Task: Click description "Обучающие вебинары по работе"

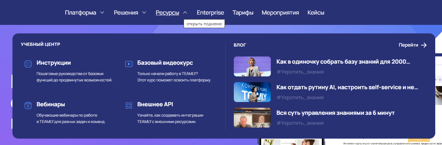Action: [x=71, y=118]
